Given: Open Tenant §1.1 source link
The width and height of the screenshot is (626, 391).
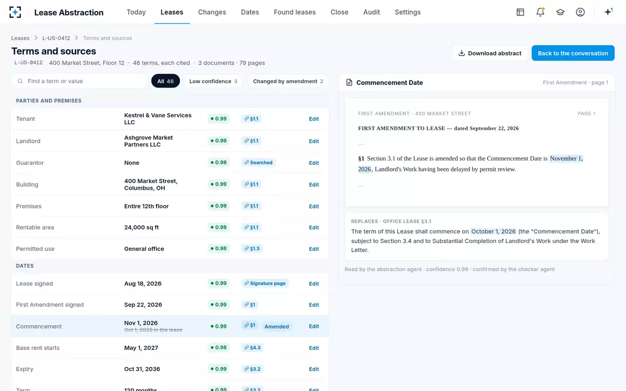Looking at the screenshot, I should 251,119.
